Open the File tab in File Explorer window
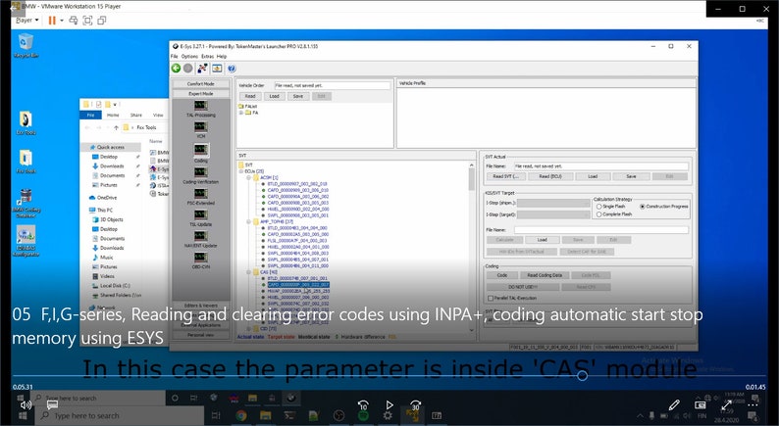The width and height of the screenshot is (779, 426). point(91,115)
